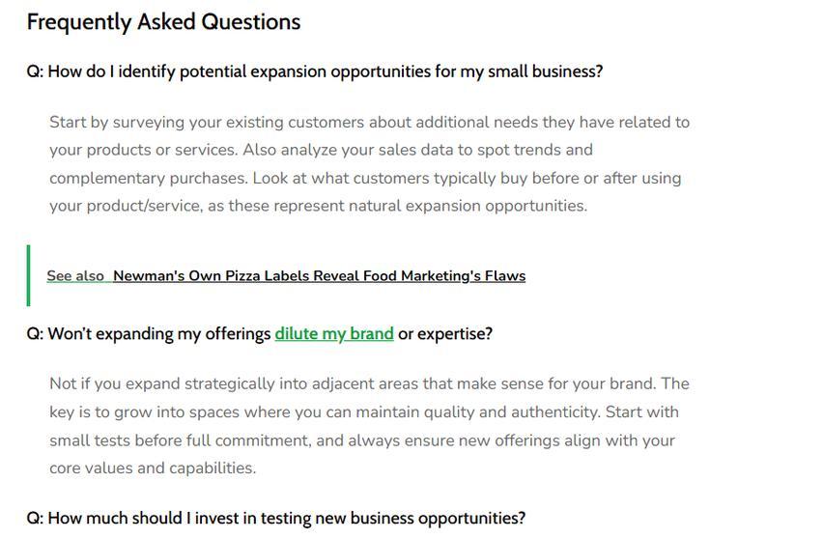Click the paragraph starting 'Start by surveying'
This screenshot has width=823, height=539.
(x=370, y=164)
